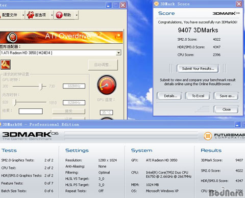The height and width of the screenshot is (198, 245).
Task: Click the Settings section heading
Action: [x=77, y=151]
